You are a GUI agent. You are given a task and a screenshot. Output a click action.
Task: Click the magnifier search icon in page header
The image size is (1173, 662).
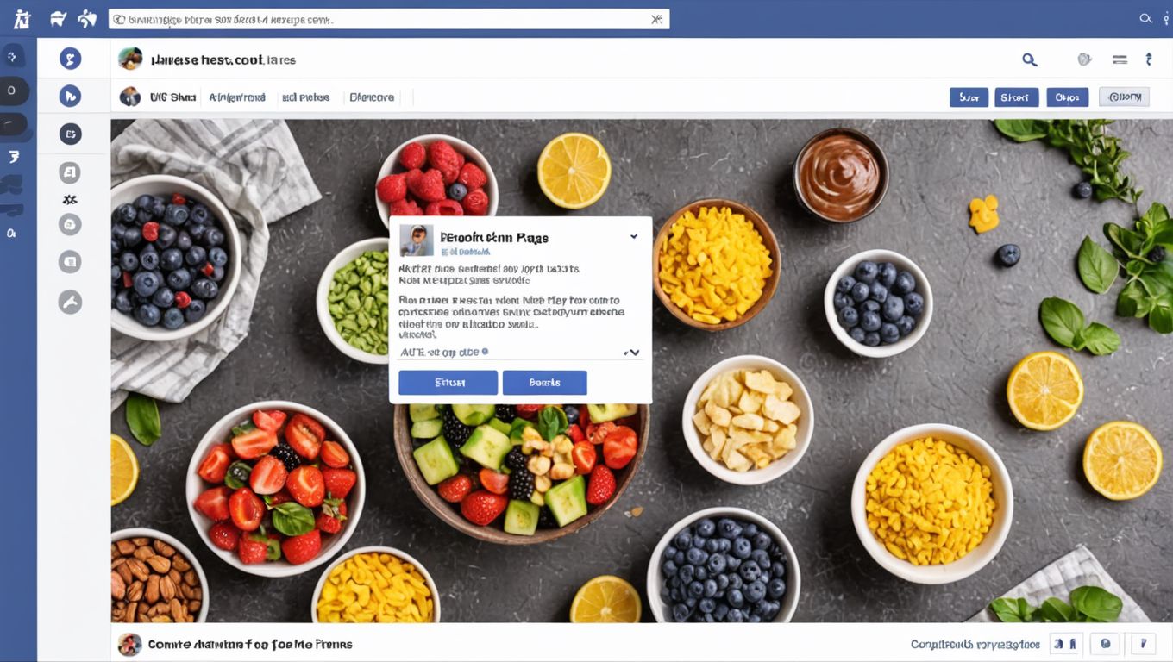pyautogui.click(x=1029, y=59)
